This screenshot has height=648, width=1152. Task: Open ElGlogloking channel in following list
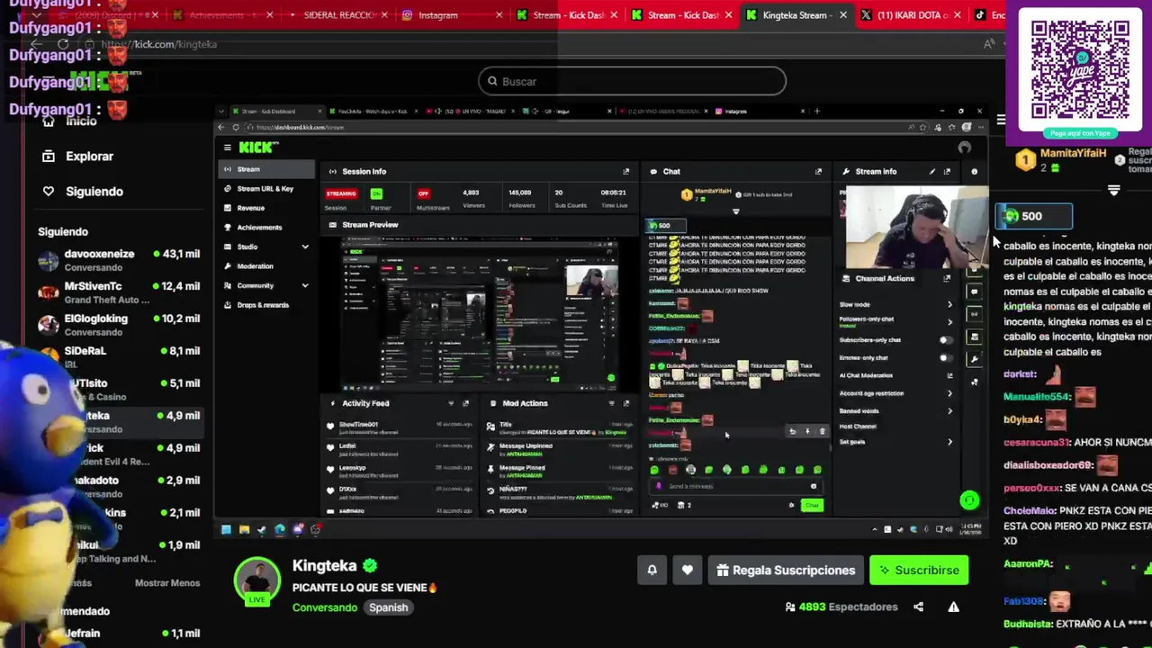click(119, 325)
